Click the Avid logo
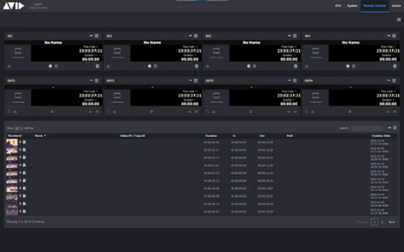 (14, 6)
